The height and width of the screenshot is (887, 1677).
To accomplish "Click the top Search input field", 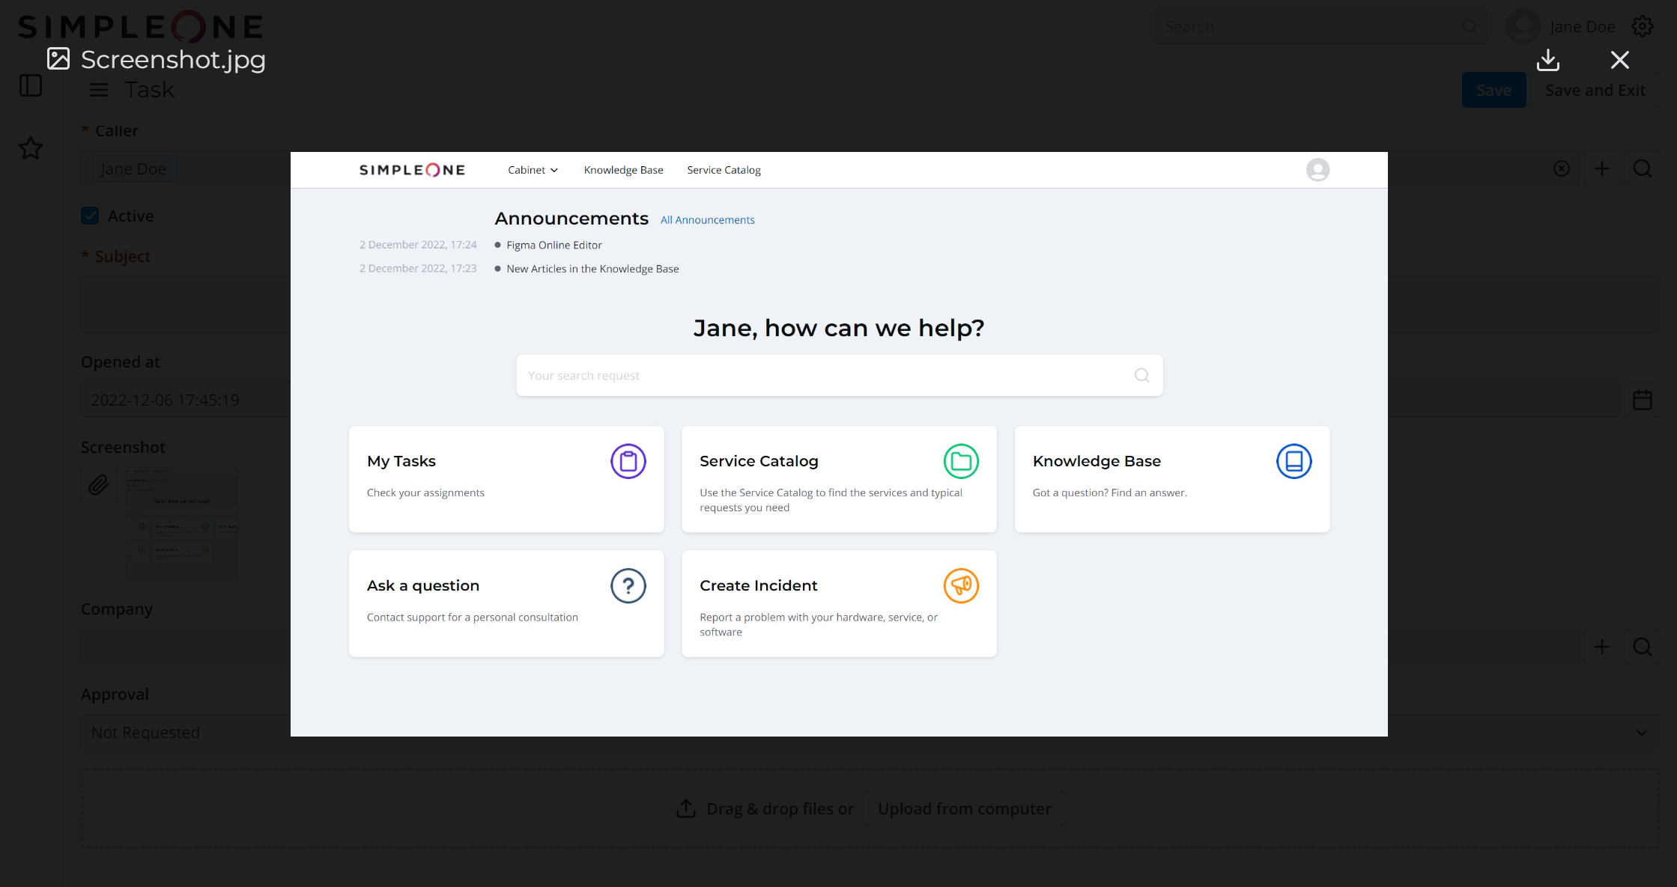I will click(1311, 27).
